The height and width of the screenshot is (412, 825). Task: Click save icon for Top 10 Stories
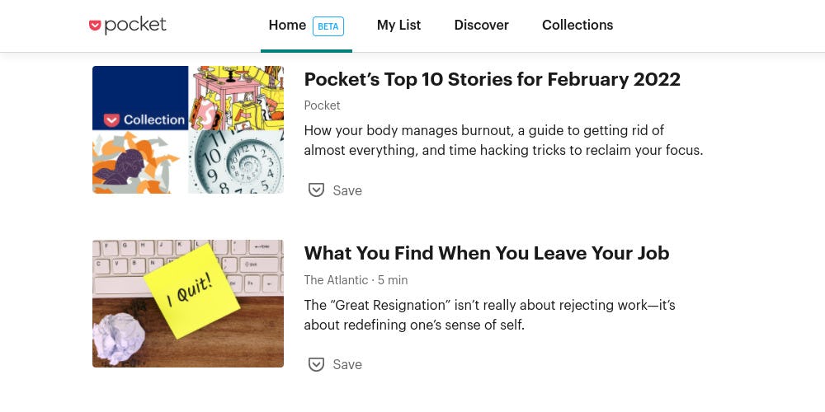[x=316, y=190]
